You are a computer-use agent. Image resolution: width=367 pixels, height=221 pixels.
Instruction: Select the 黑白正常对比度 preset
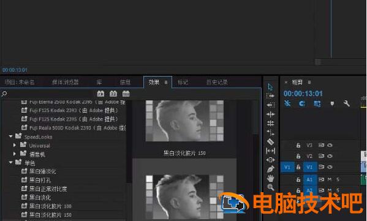[x=48, y=189]
